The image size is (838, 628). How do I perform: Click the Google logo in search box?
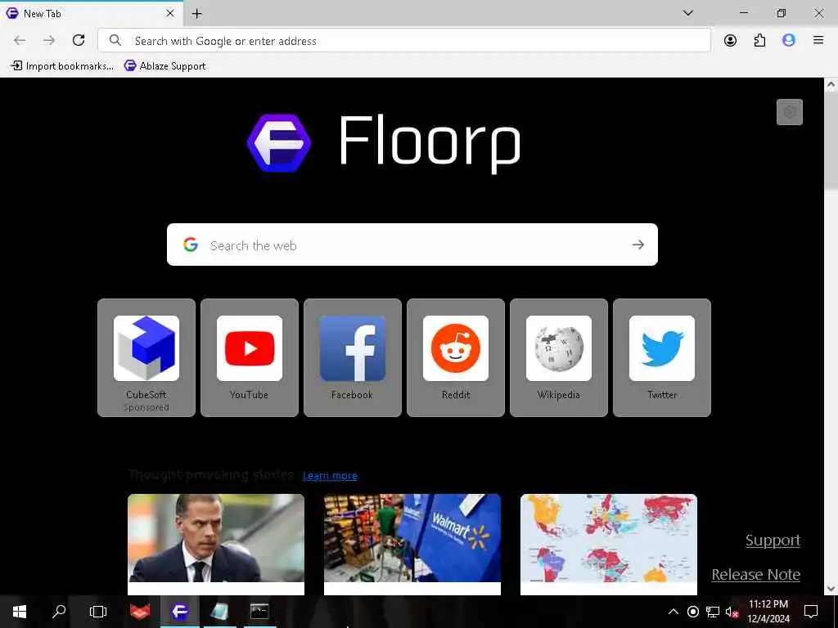click(191, 244)
